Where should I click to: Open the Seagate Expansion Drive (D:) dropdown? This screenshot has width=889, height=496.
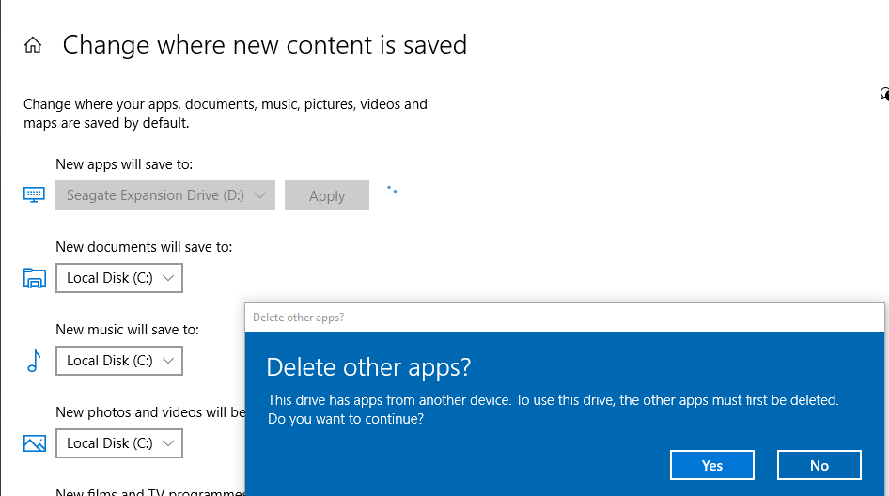[164, 195]
